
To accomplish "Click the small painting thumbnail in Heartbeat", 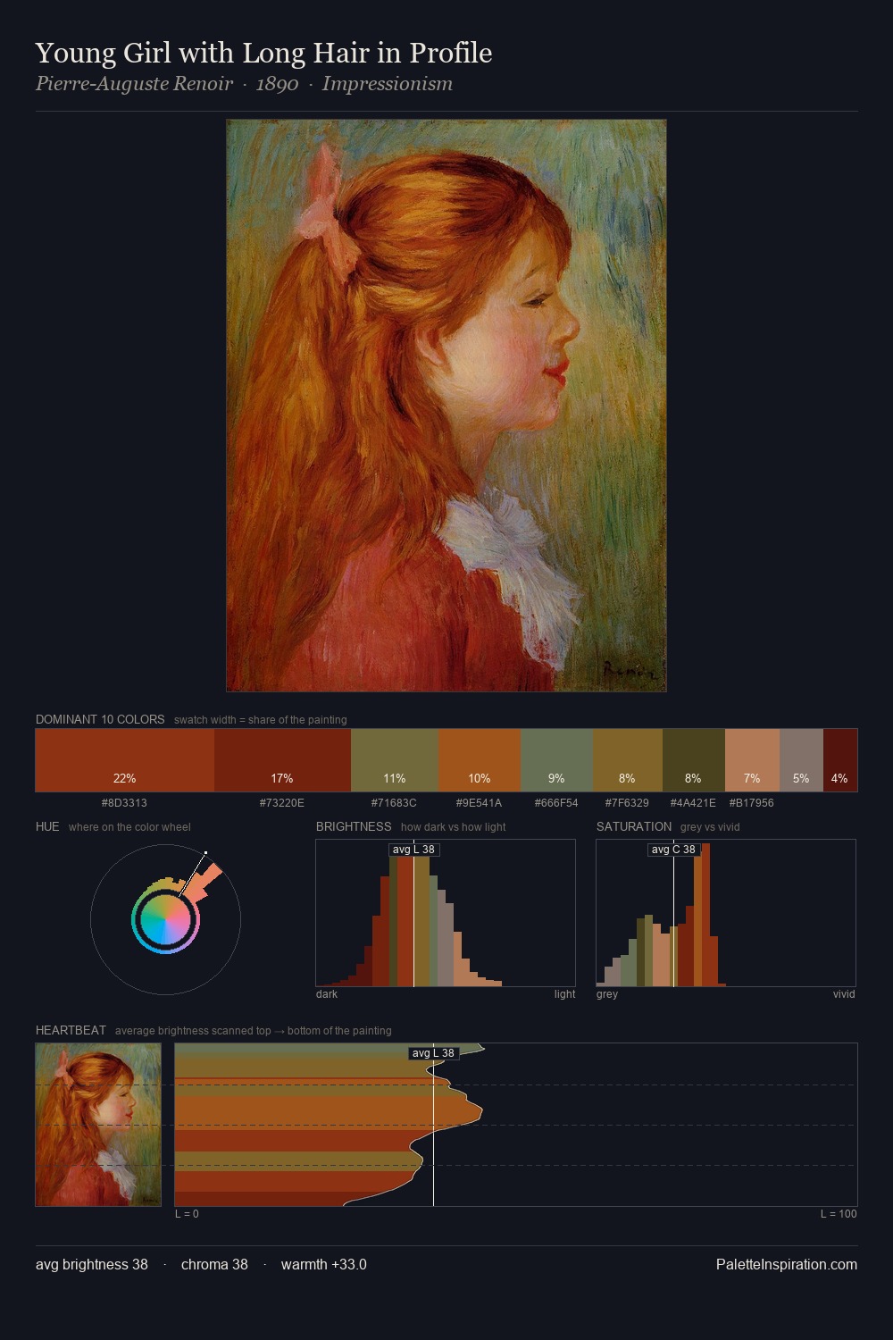I will 98,1125.
